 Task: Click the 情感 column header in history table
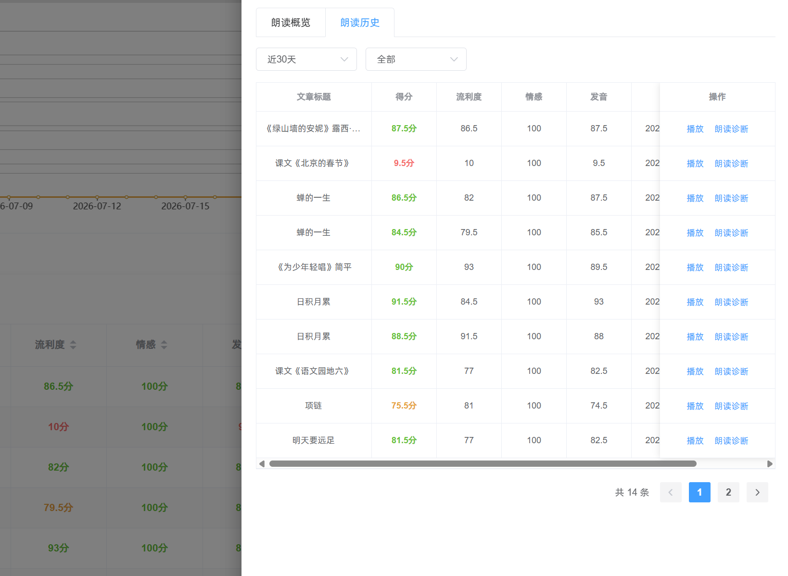[x=534, y=97]
